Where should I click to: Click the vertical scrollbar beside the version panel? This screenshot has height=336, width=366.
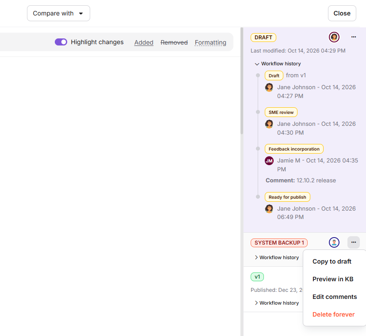coord(242,81)
